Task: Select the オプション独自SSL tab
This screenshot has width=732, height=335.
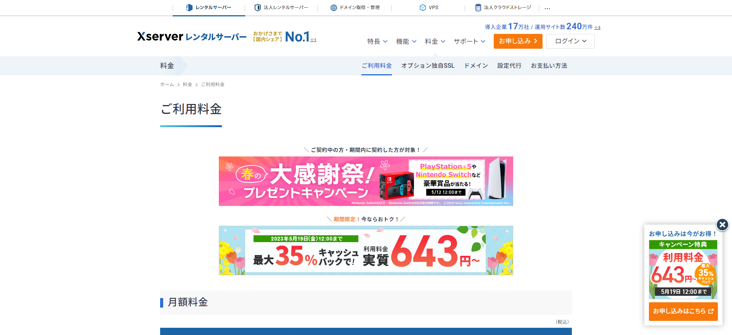Action: pyautogui.click(x=428, y=65)
